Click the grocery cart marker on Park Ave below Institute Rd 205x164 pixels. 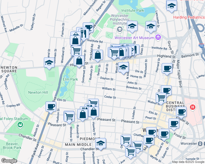(76, 51)
